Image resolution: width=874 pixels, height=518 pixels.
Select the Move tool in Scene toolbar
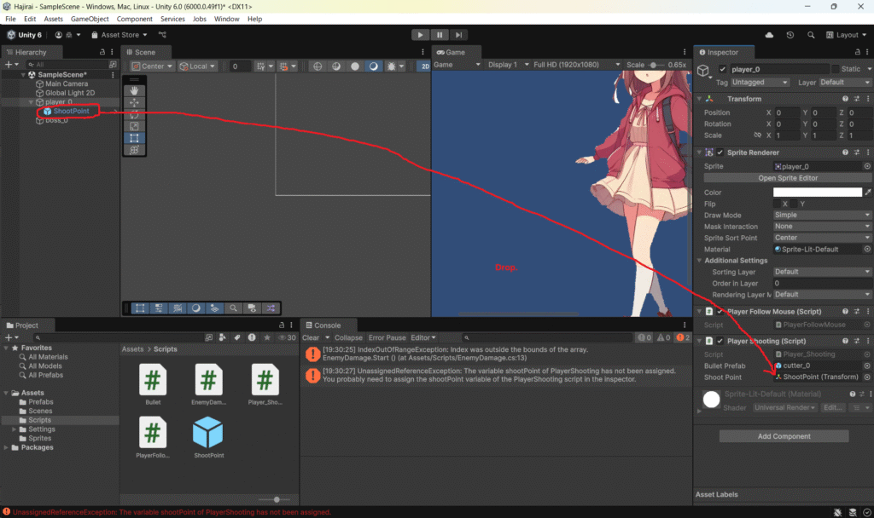click(134, 102)
